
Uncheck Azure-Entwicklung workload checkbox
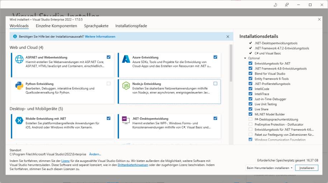[215, 57]
